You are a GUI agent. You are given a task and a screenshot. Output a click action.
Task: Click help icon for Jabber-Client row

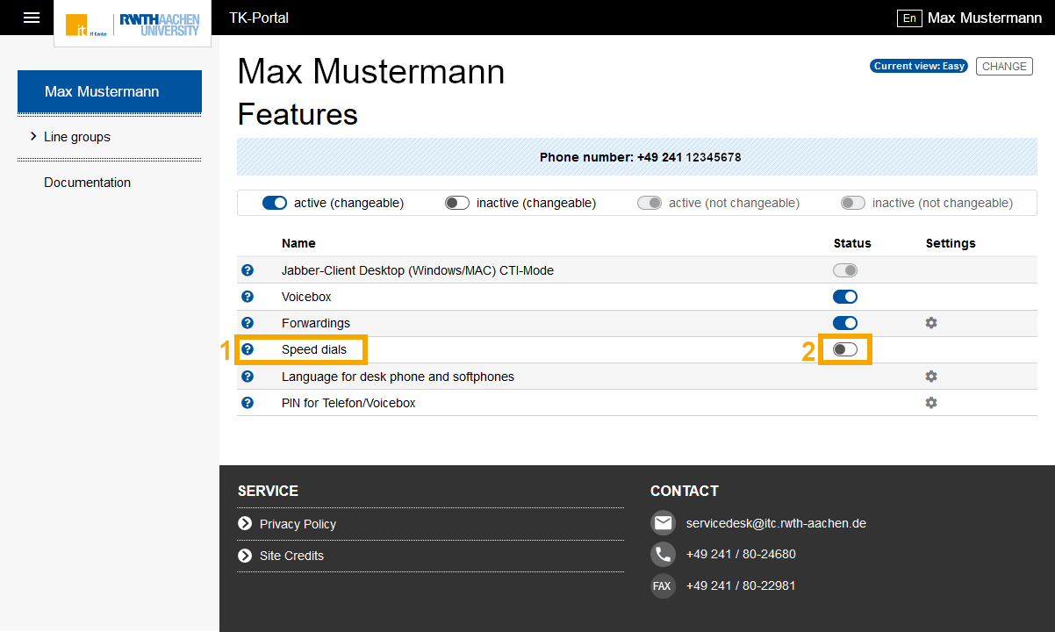248,270
